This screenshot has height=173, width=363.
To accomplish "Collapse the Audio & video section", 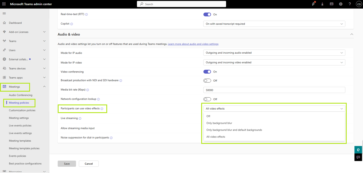I will 352,34.
